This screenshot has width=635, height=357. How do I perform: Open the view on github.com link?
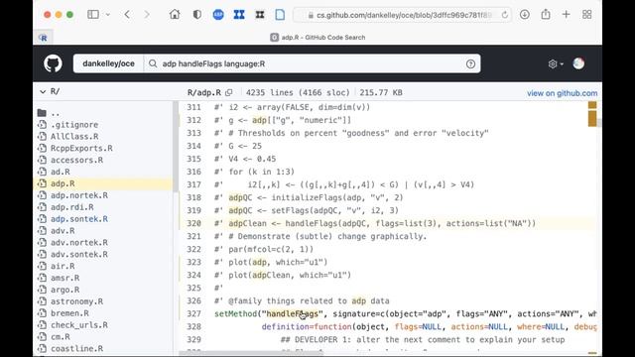[563, 93]
